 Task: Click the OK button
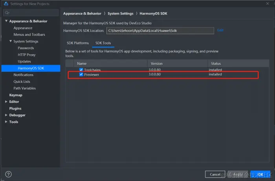tap(260, 174)
